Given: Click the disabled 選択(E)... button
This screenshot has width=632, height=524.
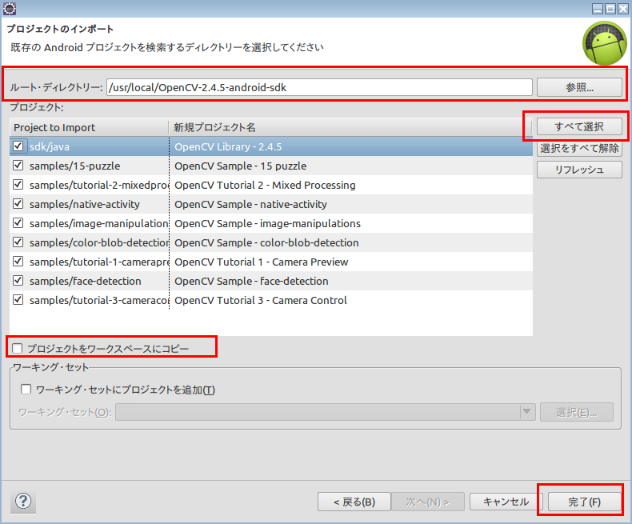Looking at the screenshot, I should tap(576, 412).
